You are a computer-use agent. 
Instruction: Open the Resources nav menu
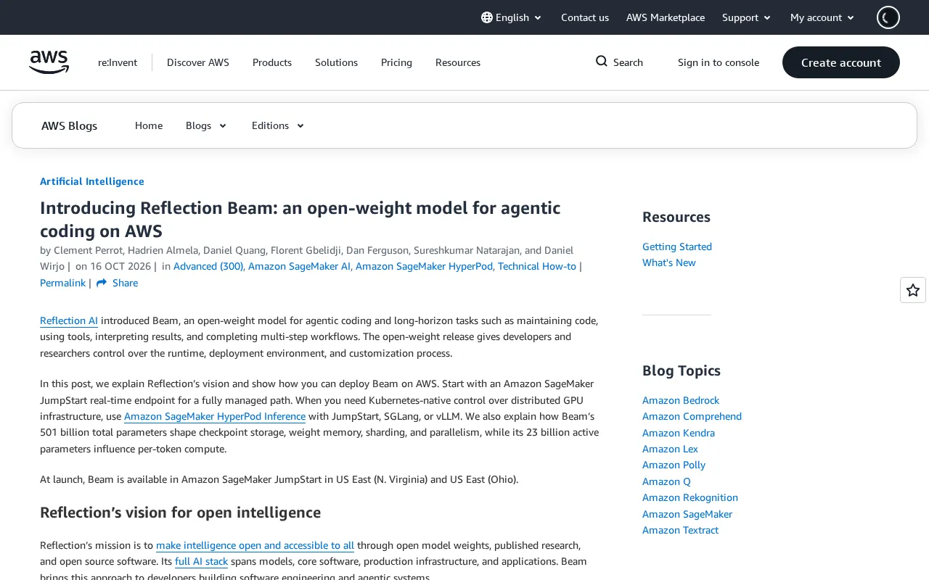(458, 62)
